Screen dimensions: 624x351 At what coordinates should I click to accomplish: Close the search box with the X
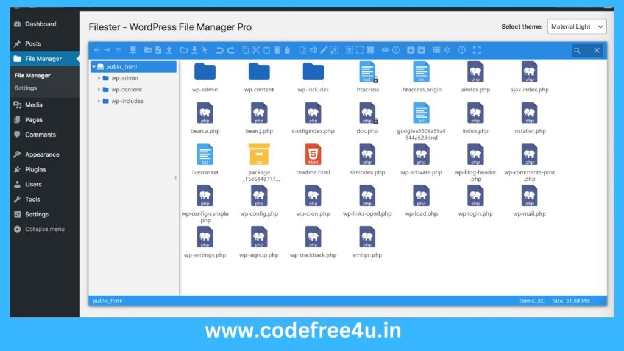pyautogui.click(x=597, y=51)
